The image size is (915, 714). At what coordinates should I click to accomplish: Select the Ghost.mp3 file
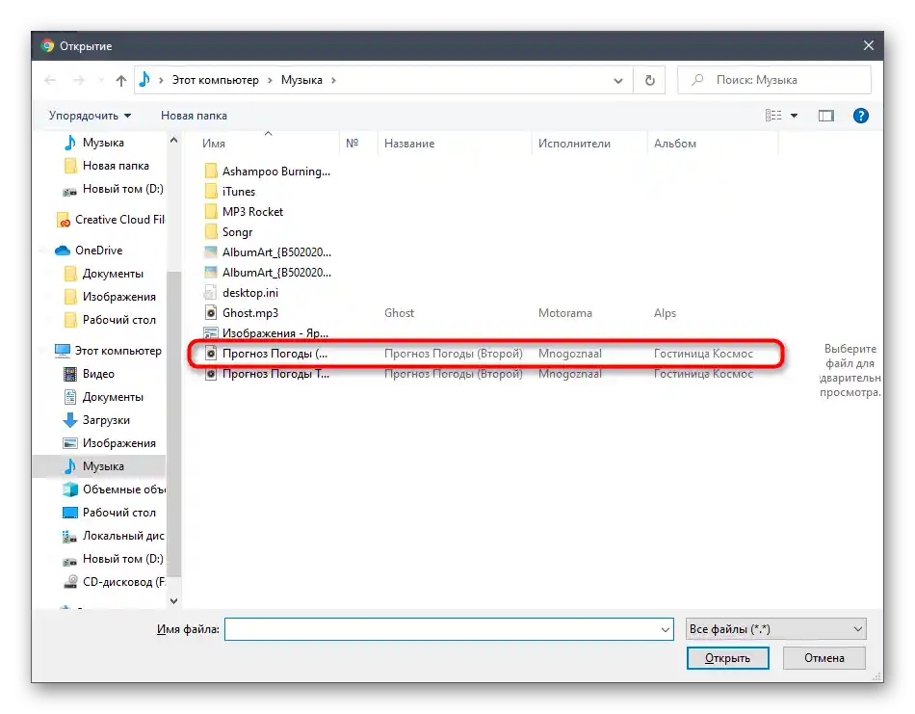pos(242,313)
